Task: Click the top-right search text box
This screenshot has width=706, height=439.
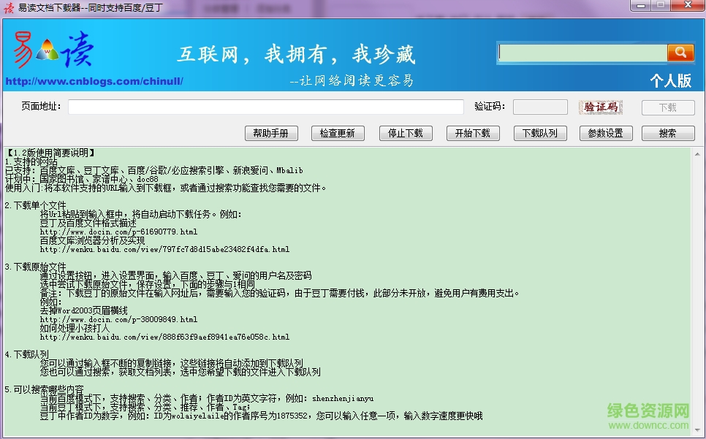Action: click(x=585, y=52)
